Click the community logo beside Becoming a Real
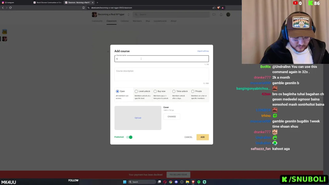The width and height of the screenshot is (329, 185). [x=94, y=15]
